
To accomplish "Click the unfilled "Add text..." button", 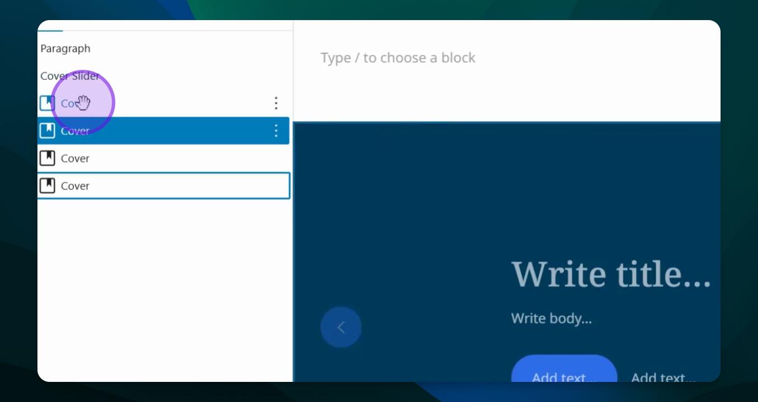I will coord(664,377).
